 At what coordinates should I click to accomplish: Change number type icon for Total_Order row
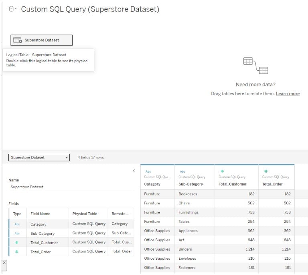coord(17,252)
